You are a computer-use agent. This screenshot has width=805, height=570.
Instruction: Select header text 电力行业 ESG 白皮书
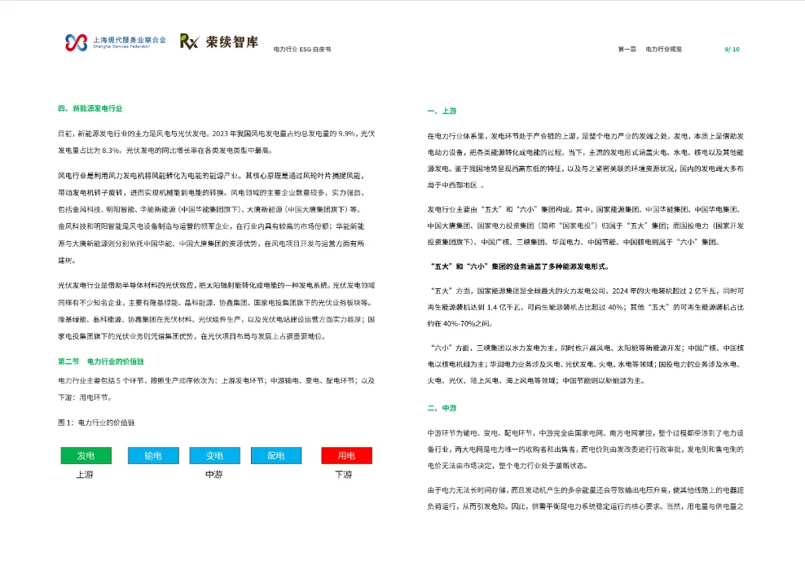coord(301,49)
